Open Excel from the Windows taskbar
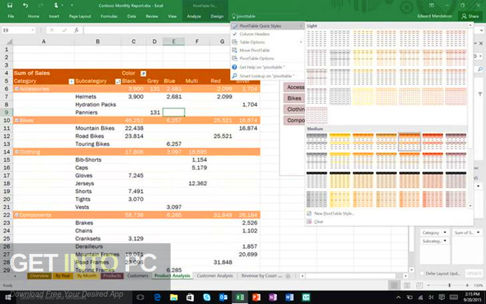 point(240,297)
